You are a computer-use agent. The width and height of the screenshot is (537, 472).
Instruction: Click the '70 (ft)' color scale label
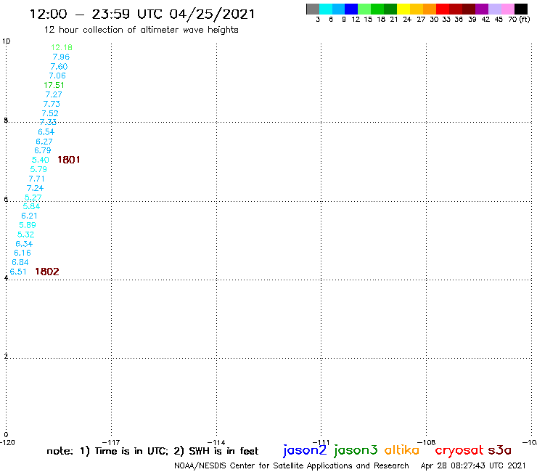point(519,19)
